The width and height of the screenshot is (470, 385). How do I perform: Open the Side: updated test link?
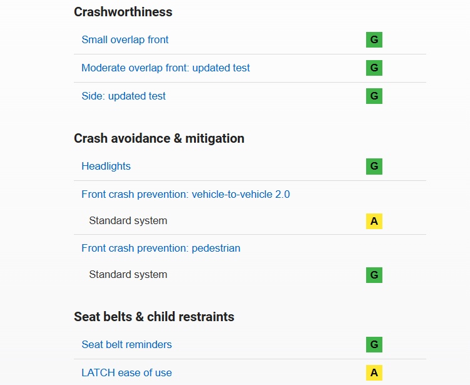(x=123, y=96)
